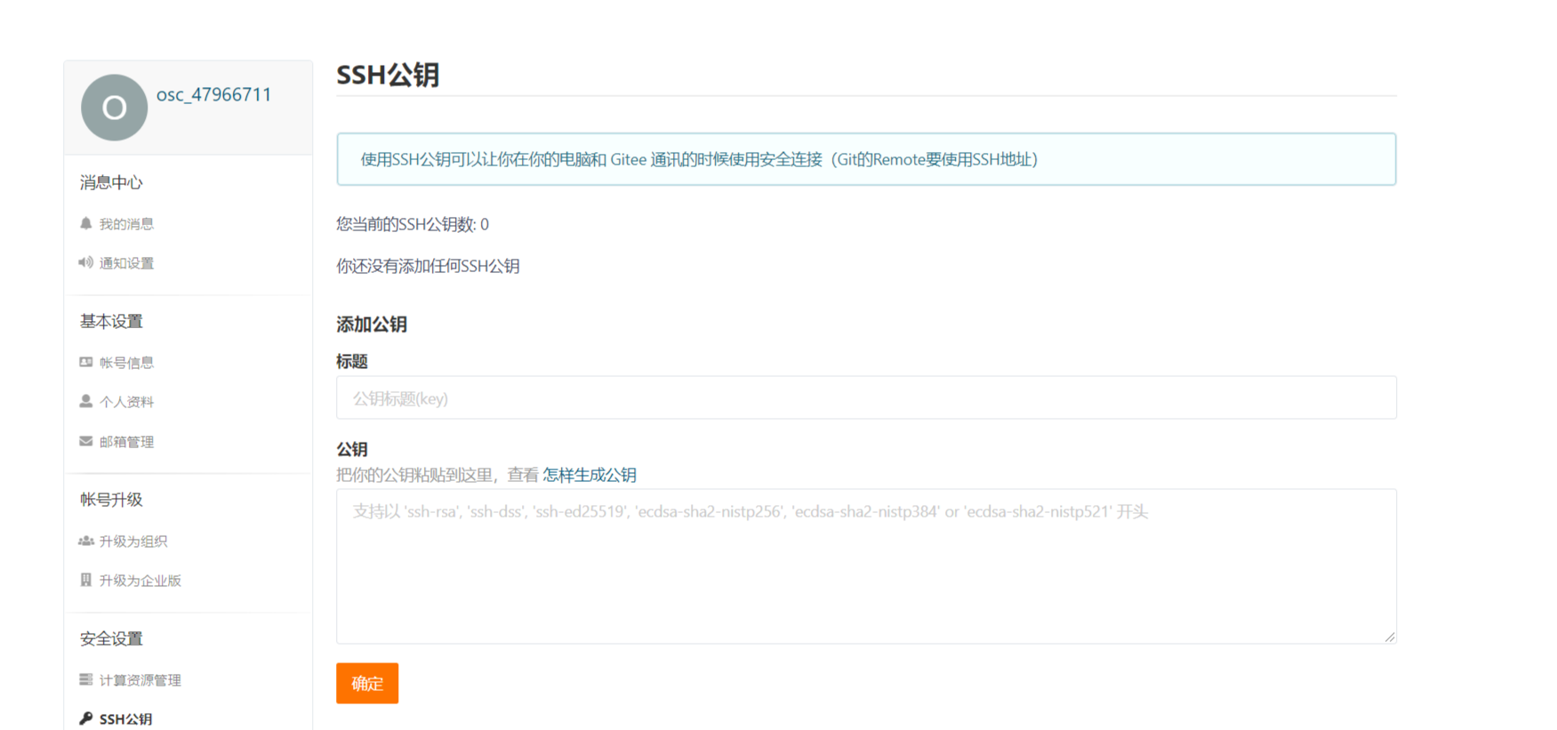
Task: Click the bell icon beside 我的消息
Action: tap(85, 223)
